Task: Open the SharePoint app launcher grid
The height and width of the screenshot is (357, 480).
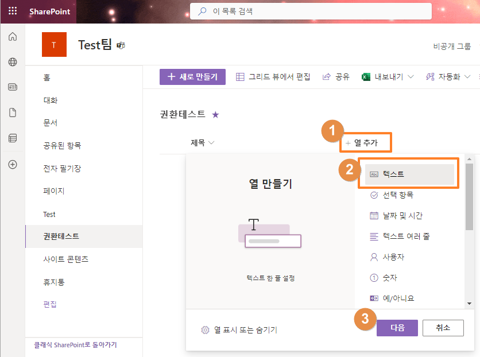Action: (13, 11)
